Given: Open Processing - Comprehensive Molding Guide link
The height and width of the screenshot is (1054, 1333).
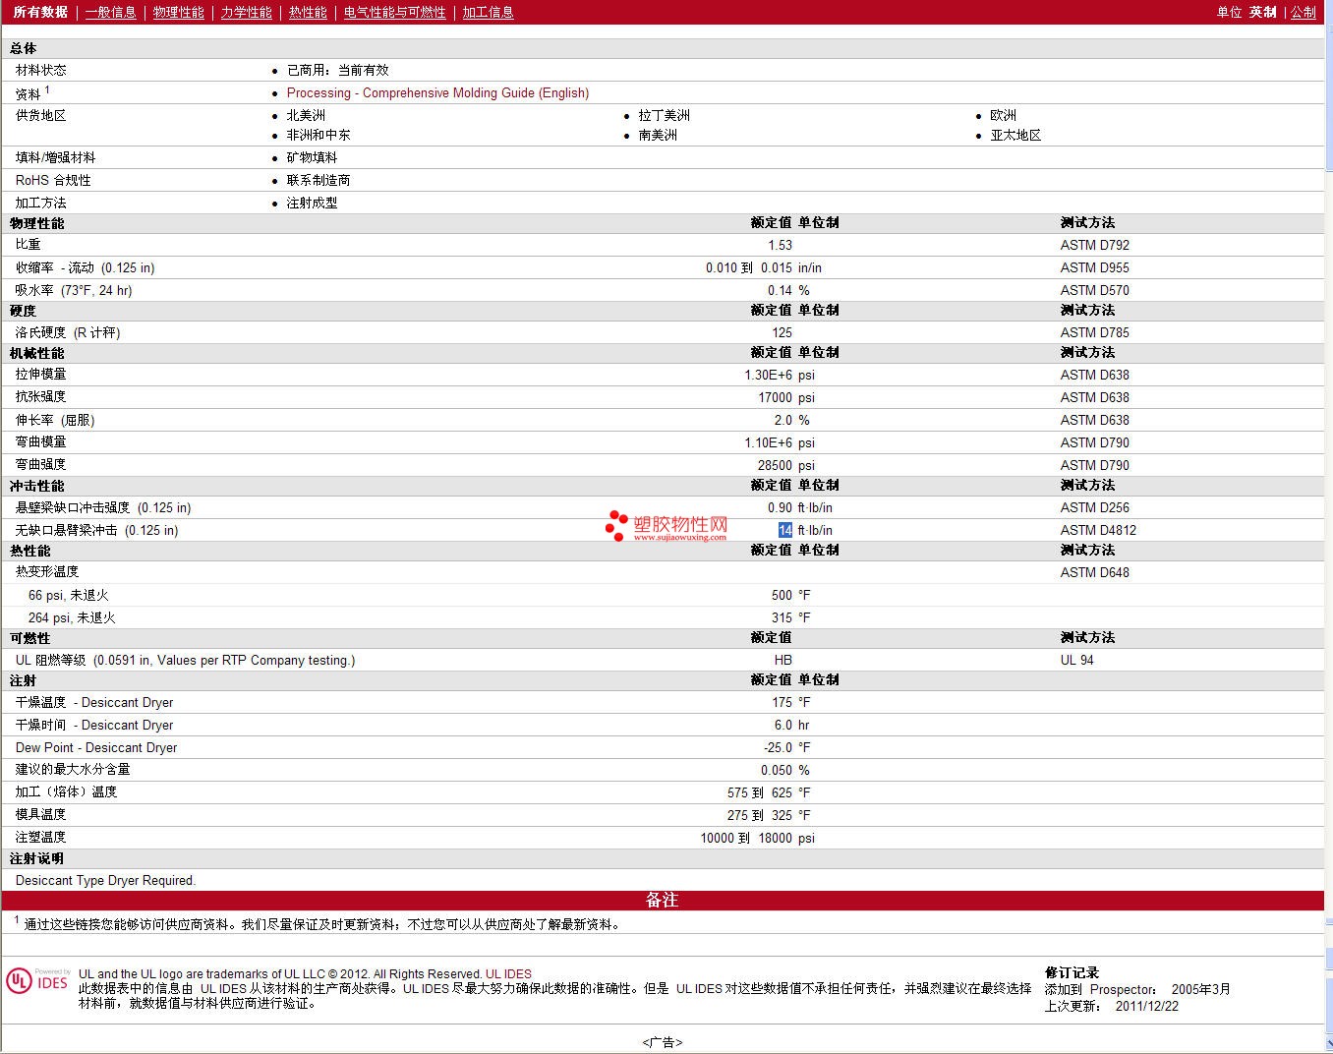Looking at the screenshot, I should tap(437, 92).
